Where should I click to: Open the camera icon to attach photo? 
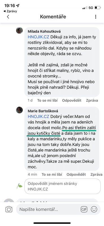[9, 209]
